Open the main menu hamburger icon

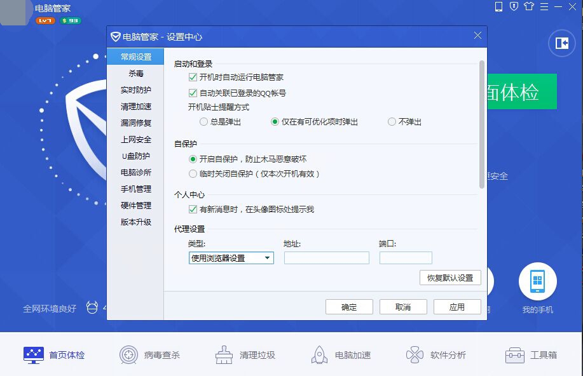tap(544, 7)
